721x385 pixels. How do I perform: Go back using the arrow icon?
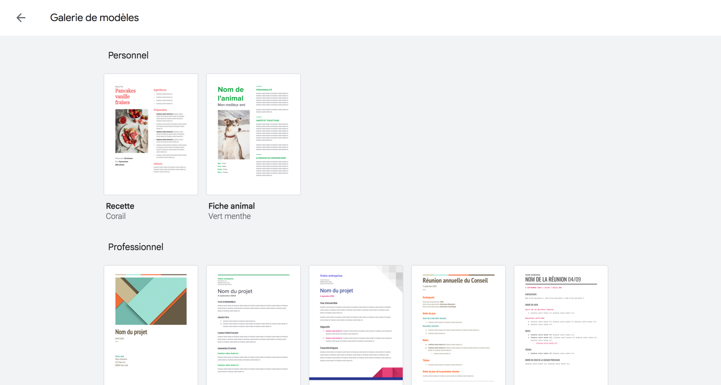click(21, 18)
